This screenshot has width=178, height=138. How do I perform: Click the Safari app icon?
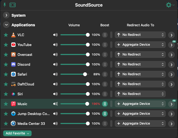pyautogui.click(x=13, y=74)
